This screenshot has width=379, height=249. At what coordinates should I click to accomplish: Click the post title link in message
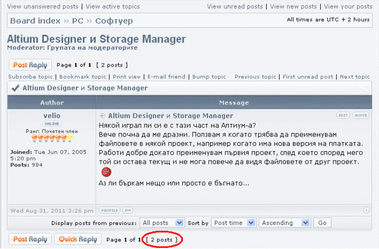click(171, 116)
